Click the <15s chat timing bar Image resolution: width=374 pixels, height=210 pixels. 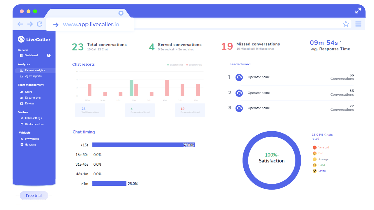click(x=144, y=145)
